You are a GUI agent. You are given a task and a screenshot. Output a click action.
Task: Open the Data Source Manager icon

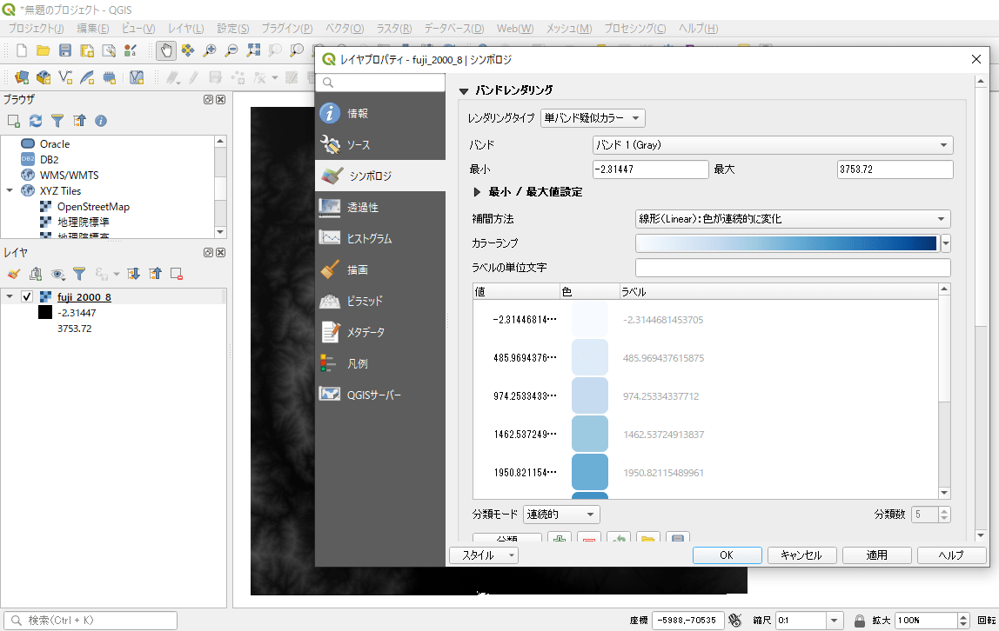tap(22, 77)
